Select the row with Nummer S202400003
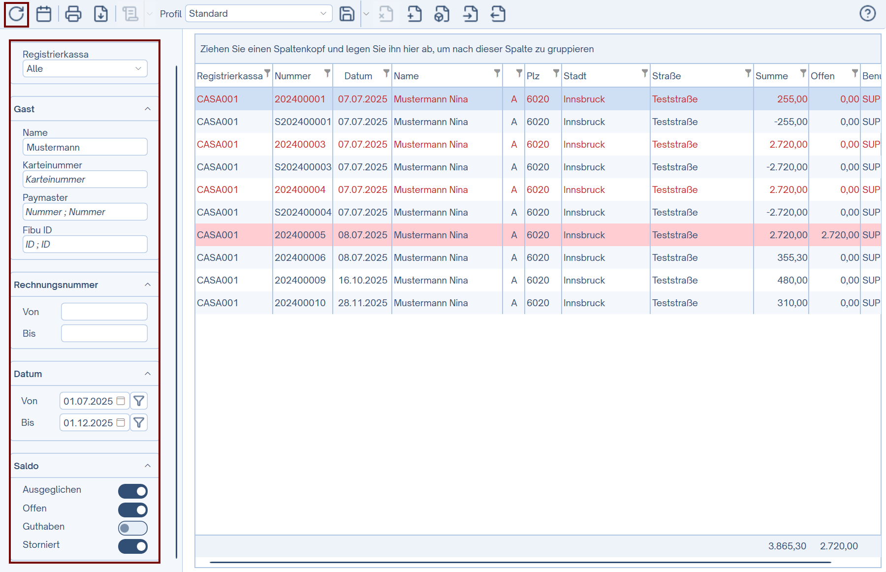886x572 pixels. click(x=302, y=167)
